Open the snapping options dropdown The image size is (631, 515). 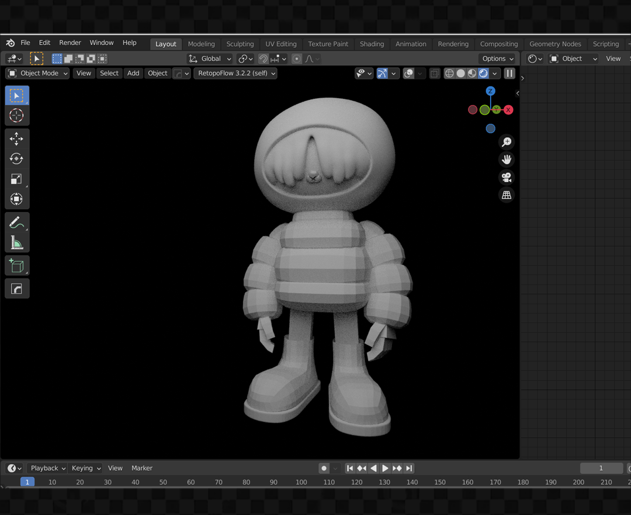click(278, 59)
